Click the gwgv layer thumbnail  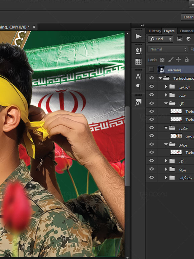pyautogui.click(x=176, y=136)
